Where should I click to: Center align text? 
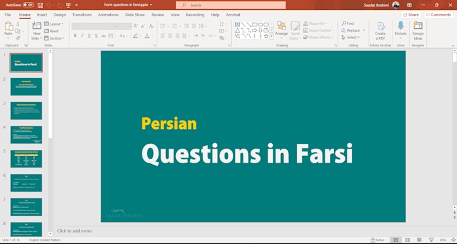[x=170, y=36]
